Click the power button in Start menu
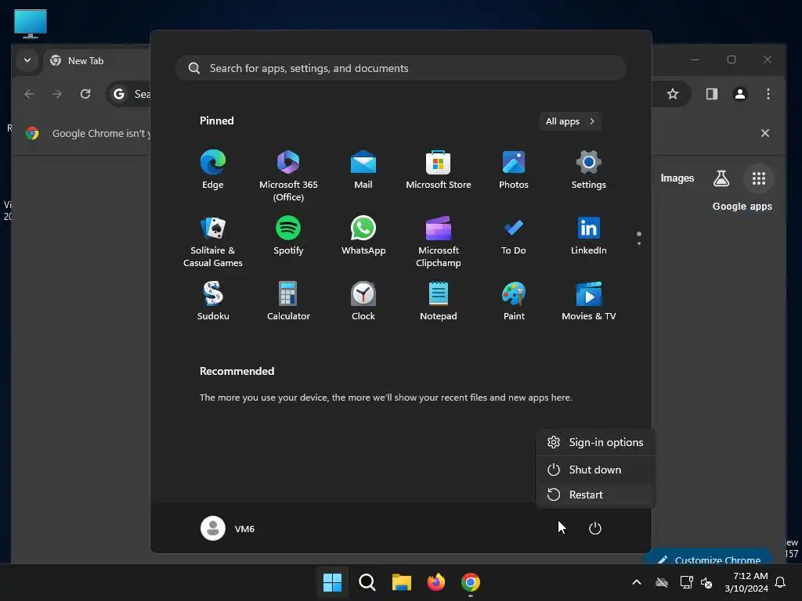This screenshot has width=802, height=601. [595, 528]
